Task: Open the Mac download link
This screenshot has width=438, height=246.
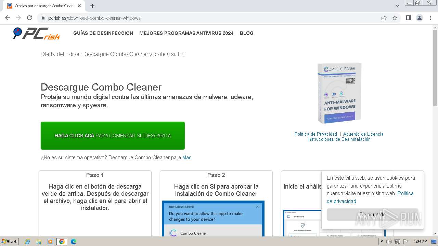Action: pos(187,158)
